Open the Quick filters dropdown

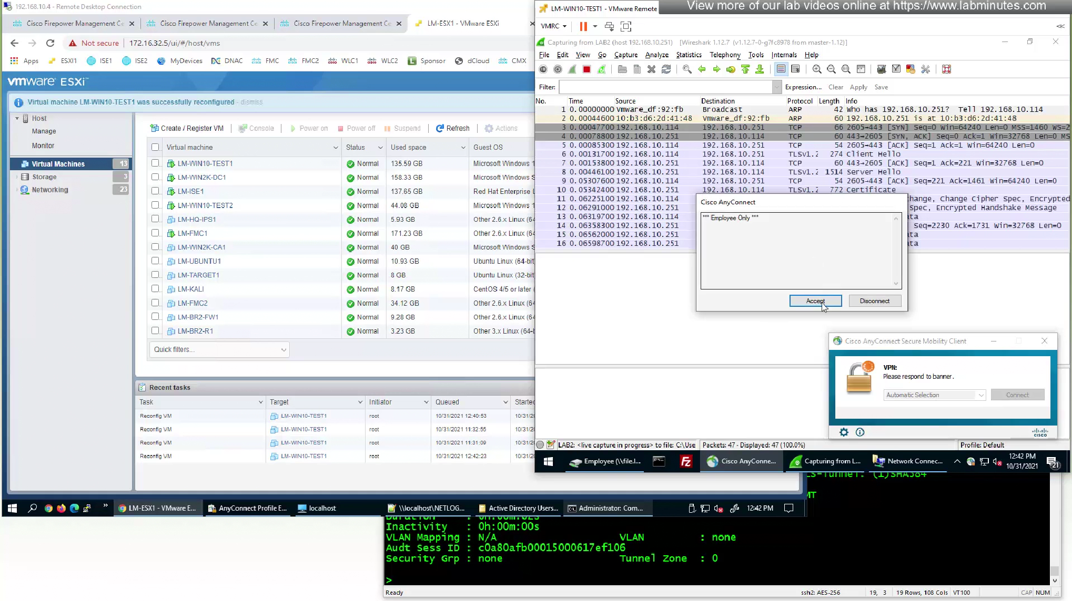pos(219,350)
